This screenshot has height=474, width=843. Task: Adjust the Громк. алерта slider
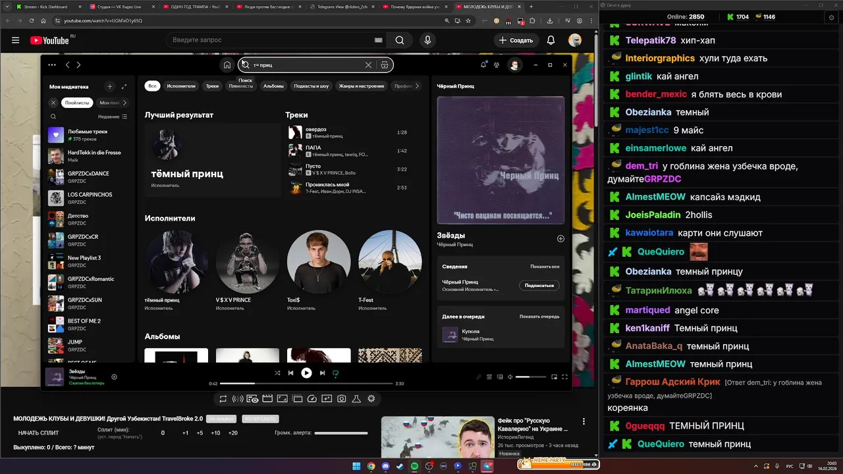341,433
